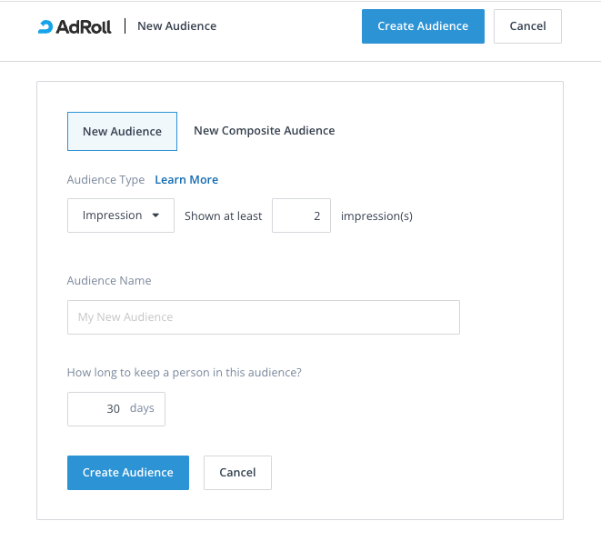
Task: Open the Learn More link
Action: pos(186,180)
